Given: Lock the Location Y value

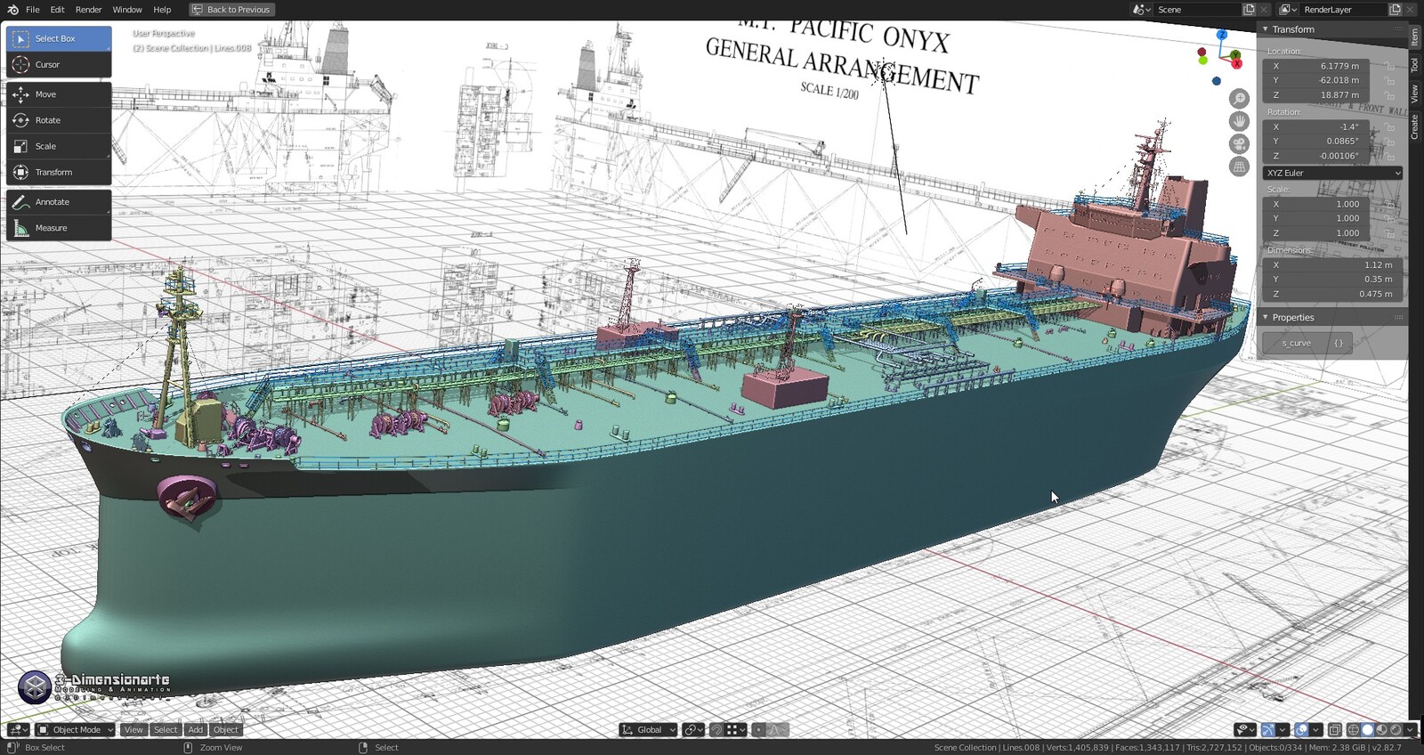Looking at the screenshot, I should coord(1390,80).
